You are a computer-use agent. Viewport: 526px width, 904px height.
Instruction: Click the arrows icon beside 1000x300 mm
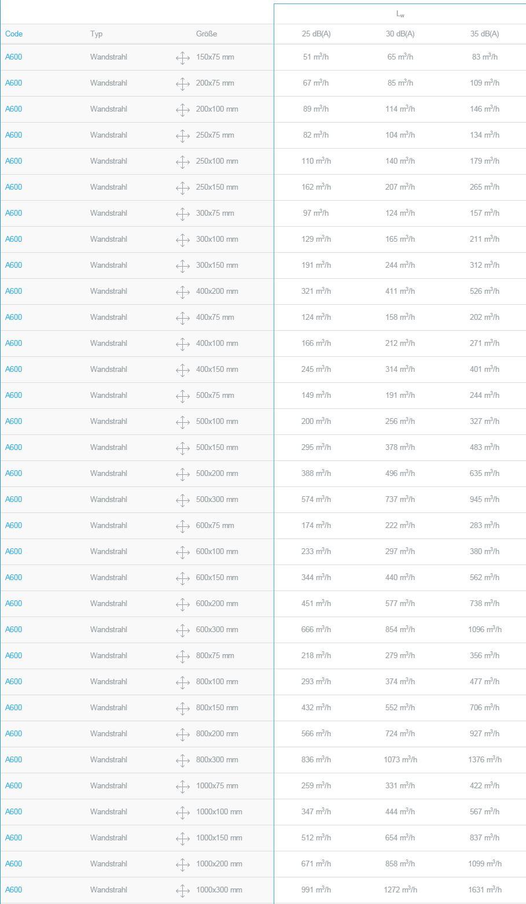coord(183,891)
